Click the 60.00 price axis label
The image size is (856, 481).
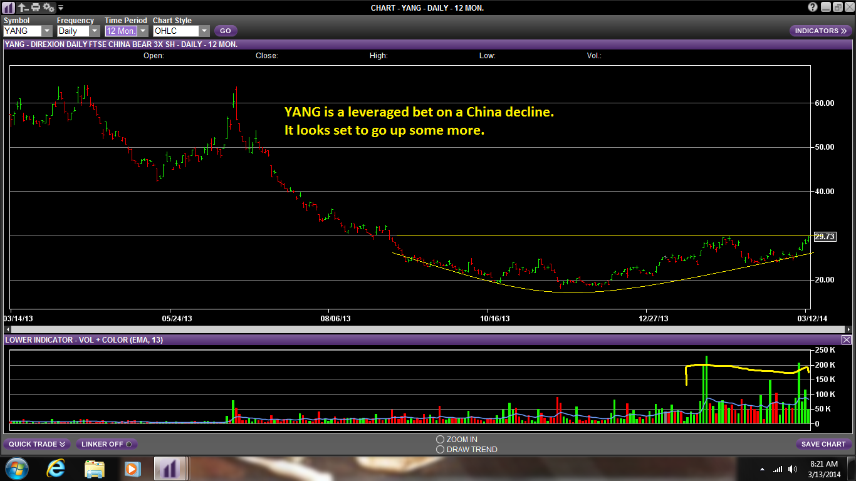[825, 103]
